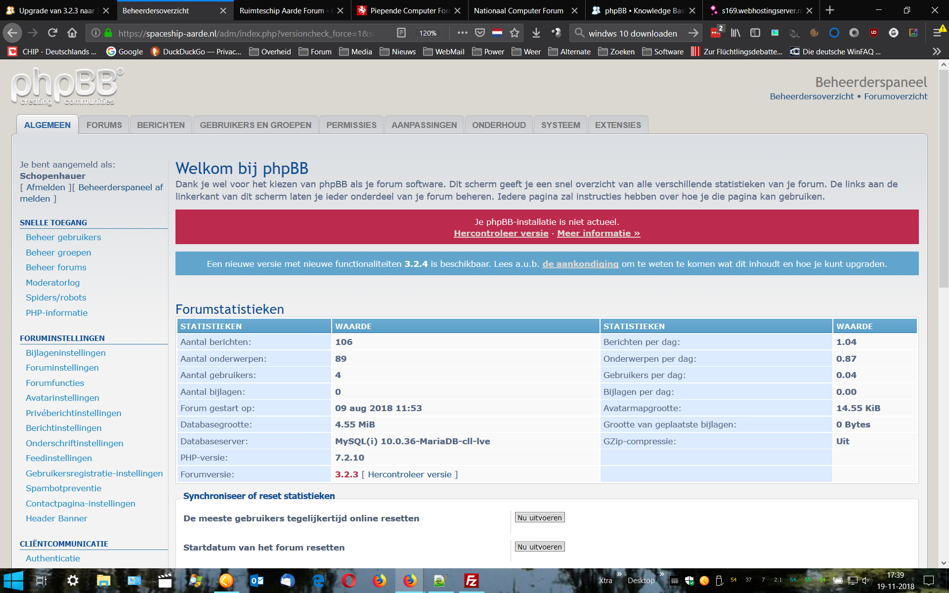Open FileZilla from the taskbar
The image size is (949, 593).
coord(471,581)
